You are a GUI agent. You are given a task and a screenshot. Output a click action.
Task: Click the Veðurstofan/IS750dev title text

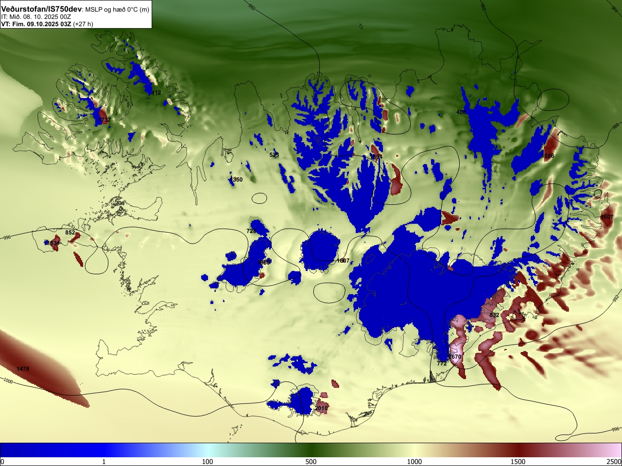(42, 9)
